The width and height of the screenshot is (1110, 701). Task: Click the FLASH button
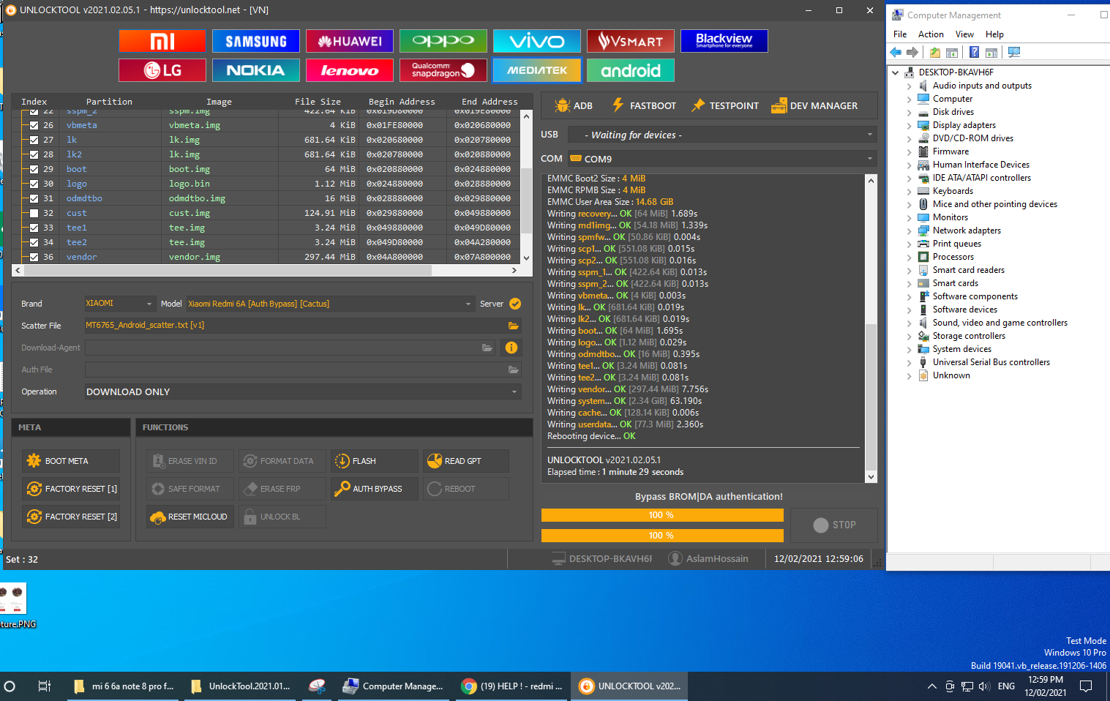coord(375,461)
